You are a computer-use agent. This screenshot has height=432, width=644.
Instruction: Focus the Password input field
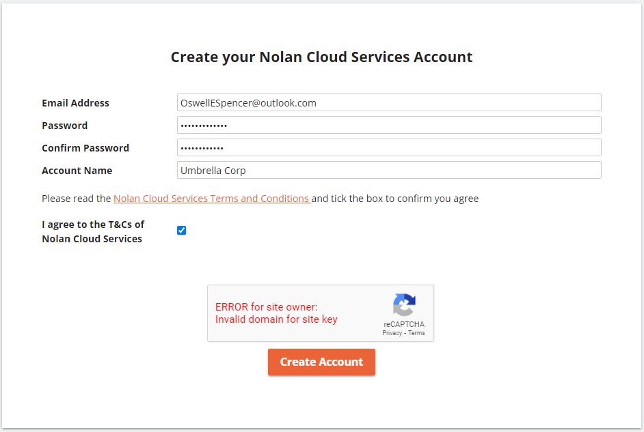click(388, 126)
